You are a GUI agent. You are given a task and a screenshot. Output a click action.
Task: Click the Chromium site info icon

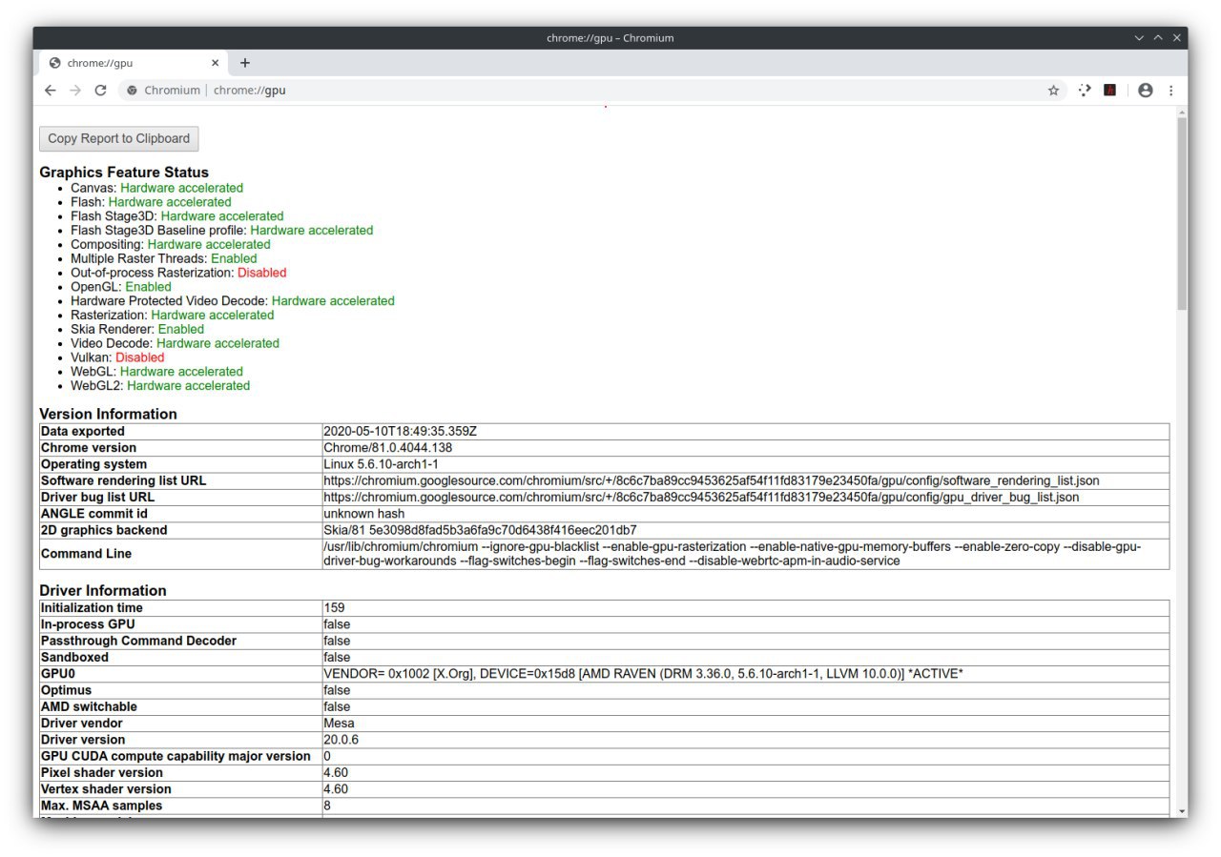pyautogui.click(x=133, y=91)
